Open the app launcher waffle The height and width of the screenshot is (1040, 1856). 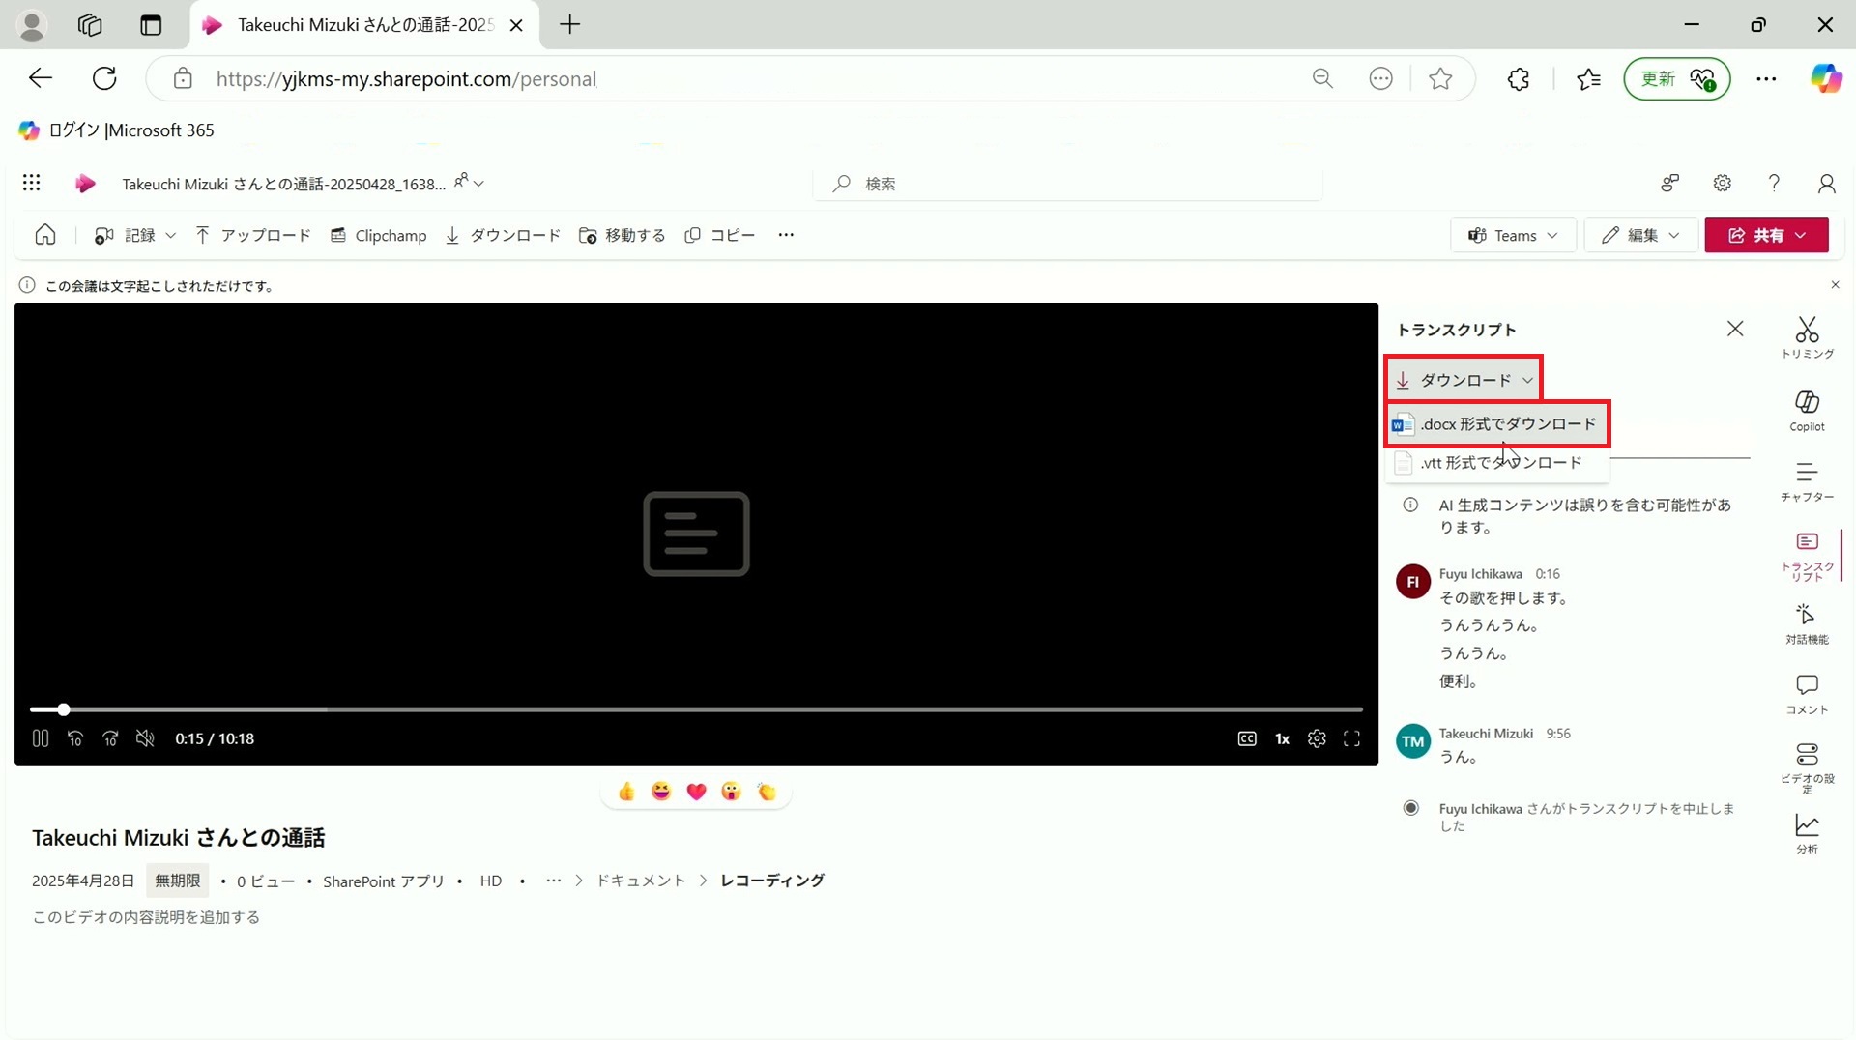coord(31,183)
